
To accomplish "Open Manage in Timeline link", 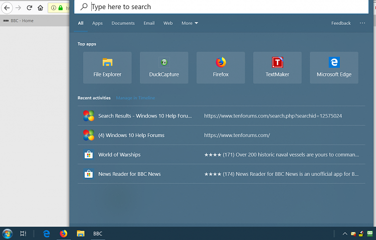I will (135, 98).
